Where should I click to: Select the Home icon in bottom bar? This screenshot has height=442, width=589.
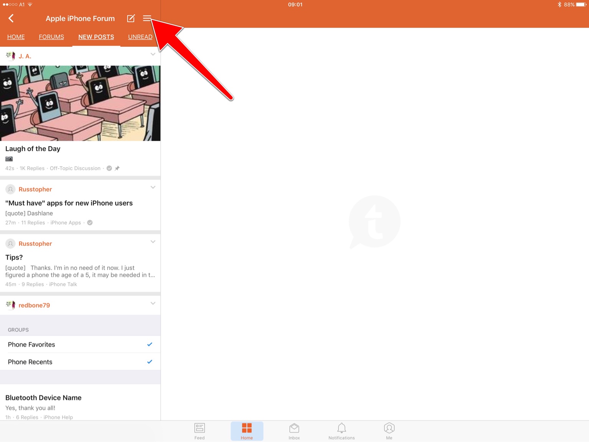247,431
